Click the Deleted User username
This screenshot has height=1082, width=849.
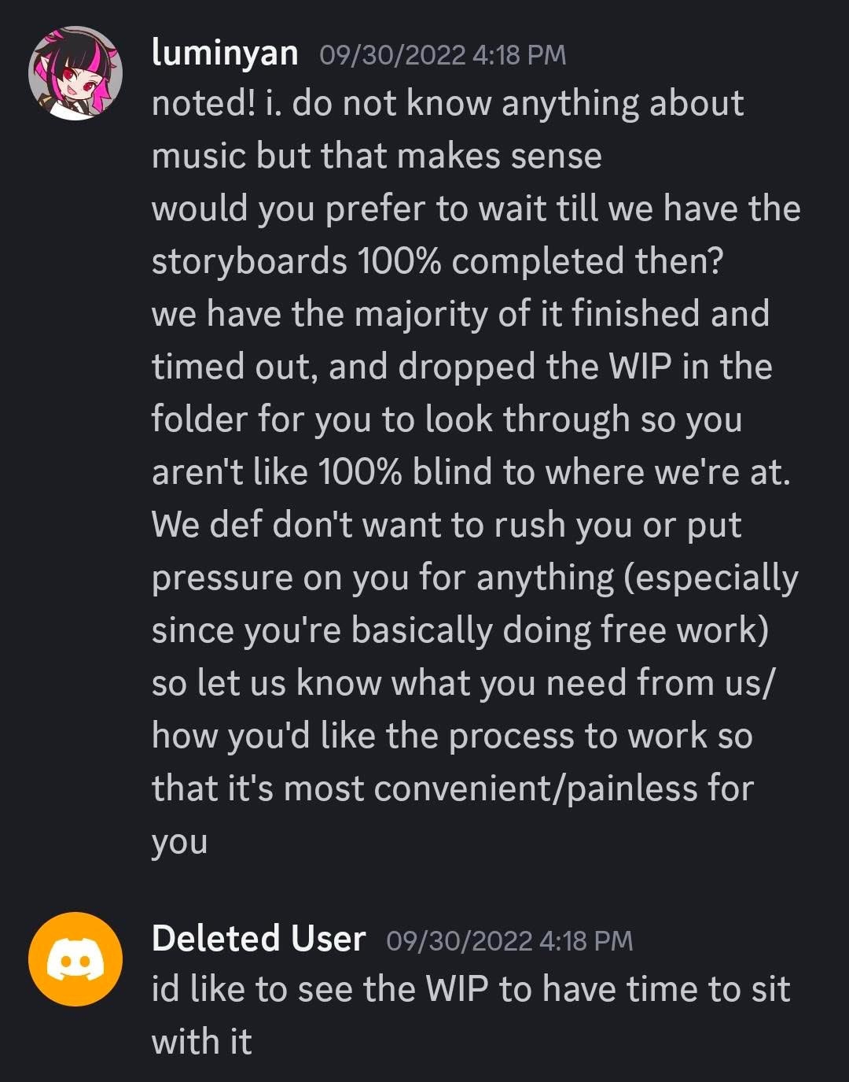pyautogui.click(x=258, y=938)
